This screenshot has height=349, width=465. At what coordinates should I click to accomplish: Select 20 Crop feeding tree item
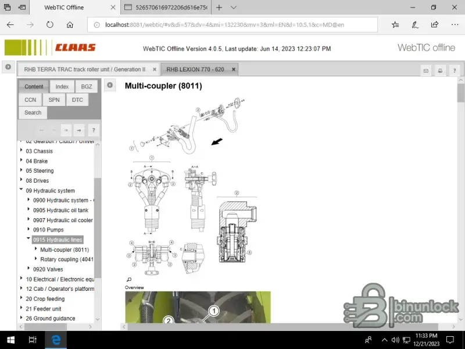pos(45,299)
